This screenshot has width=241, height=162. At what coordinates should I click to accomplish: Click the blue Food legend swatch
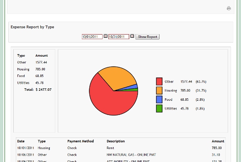[x=159, y=100]
